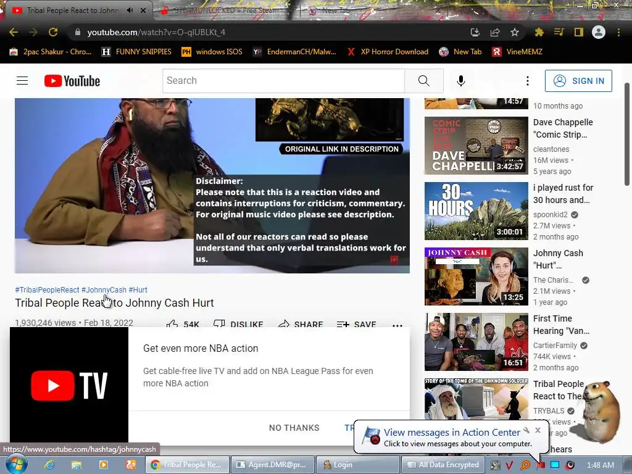632x474 pixels.
Task: Open the Chrome profile avatar
Action: coord(599,32)
